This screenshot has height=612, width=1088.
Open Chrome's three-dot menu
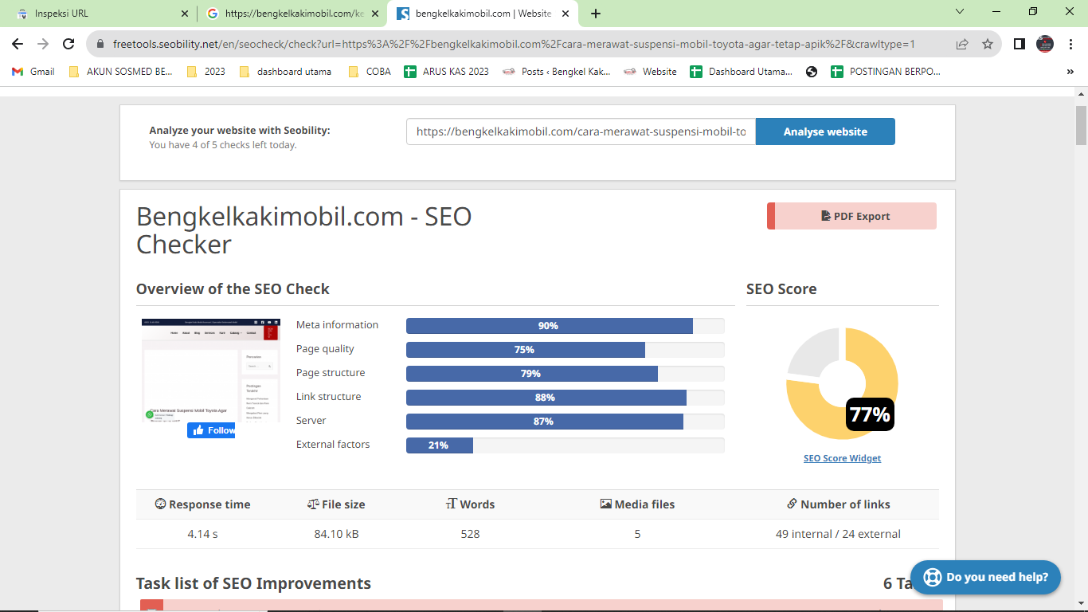1070,45
